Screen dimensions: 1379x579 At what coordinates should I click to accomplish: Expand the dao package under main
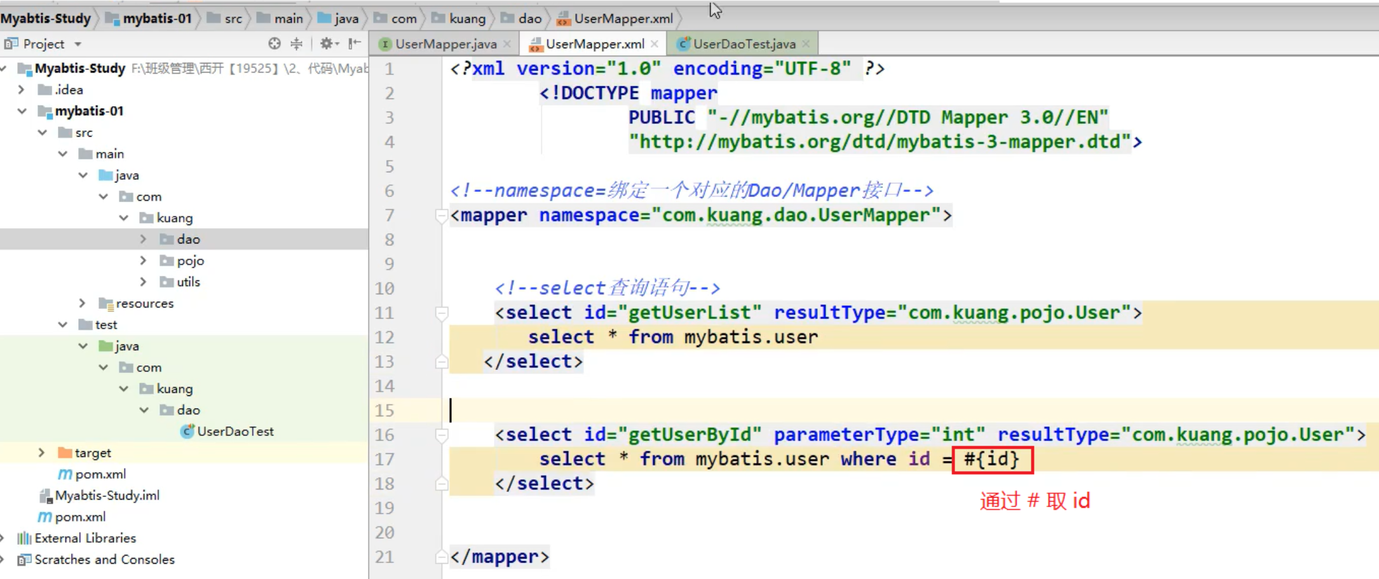pyautogui.click(x=144, y=239)
